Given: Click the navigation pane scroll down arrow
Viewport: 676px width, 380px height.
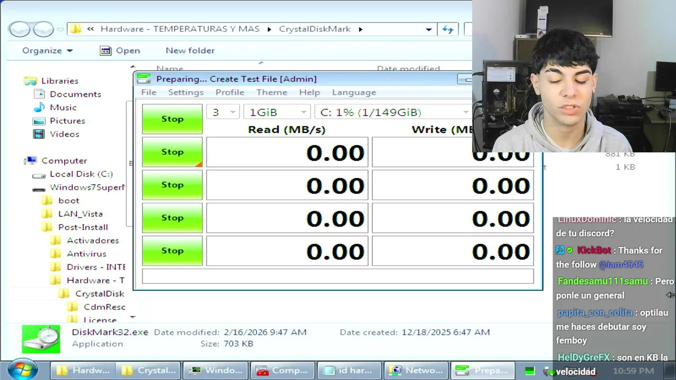Looking at the screenshot, I should coord(133,317).
